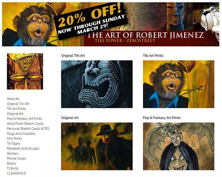Click the bat and witch painting thumbnail

point(179,146)
